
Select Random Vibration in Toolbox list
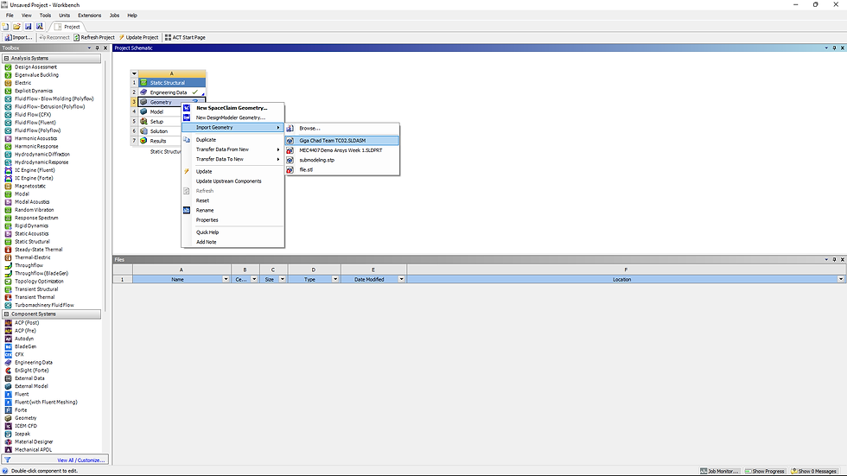click(34, 210)
